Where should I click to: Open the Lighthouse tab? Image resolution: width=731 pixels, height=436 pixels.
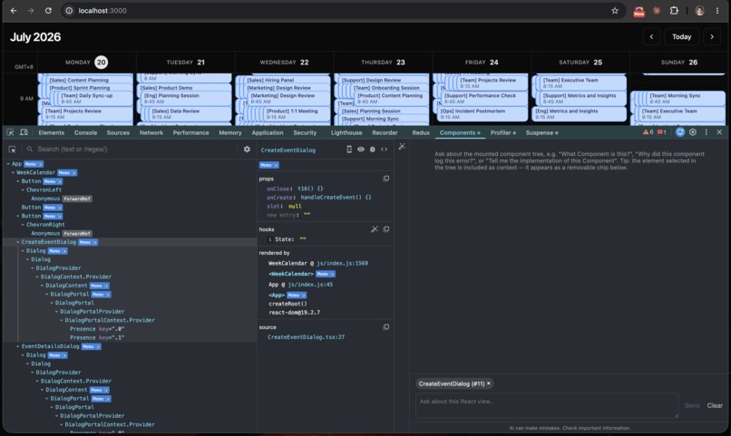pyautogui.click(x=346, y=132)
